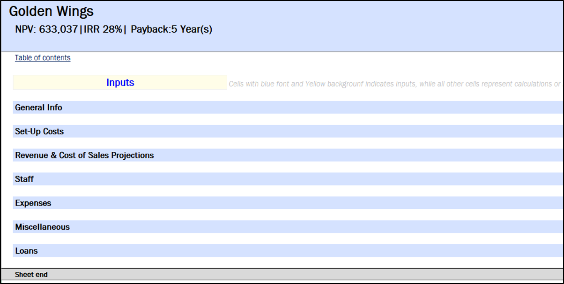
Task: Click empty row between Expenses and Miscellaneous
Action: tap(281, 215)
